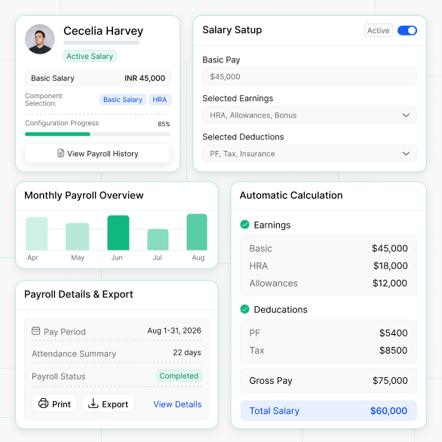Click the Configuration Progress bar
442x442 pixels.
pos(98,134)
